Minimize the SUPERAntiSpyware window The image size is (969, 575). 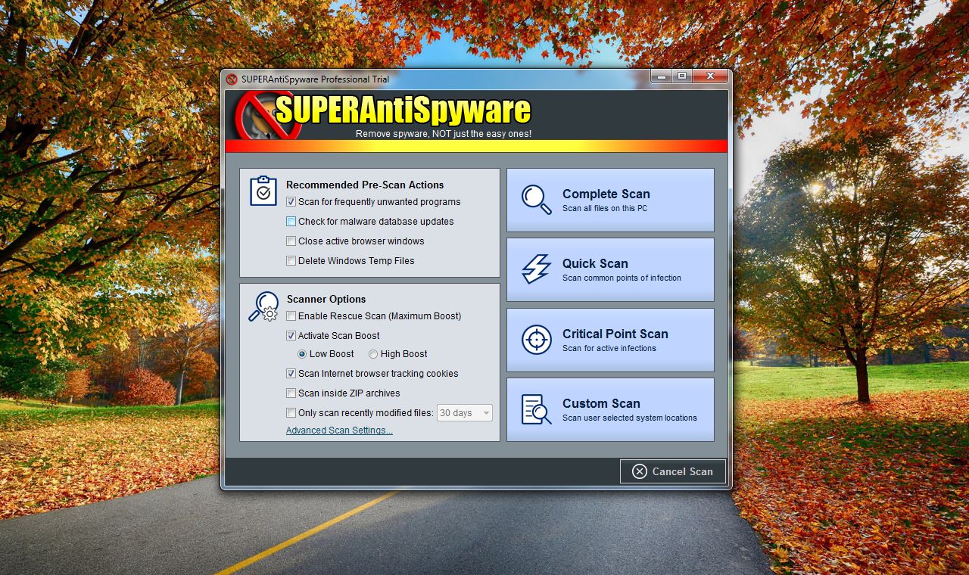tap(661, 76)
